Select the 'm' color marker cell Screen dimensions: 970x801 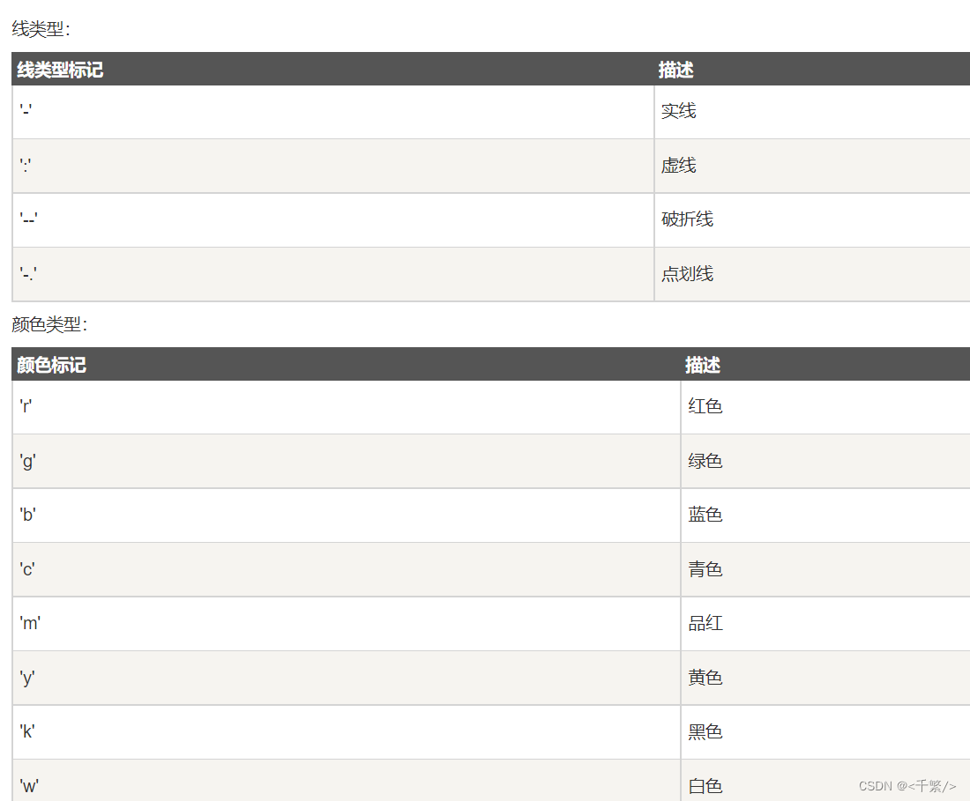[347, 624]
